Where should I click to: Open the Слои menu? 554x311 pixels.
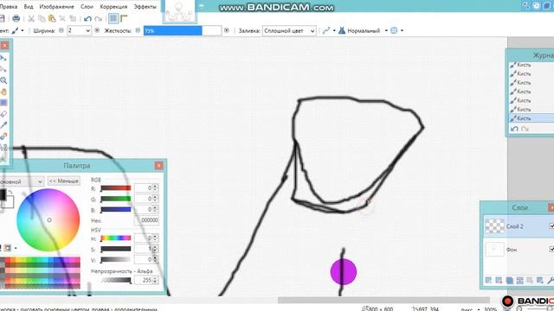pos(87,6)
